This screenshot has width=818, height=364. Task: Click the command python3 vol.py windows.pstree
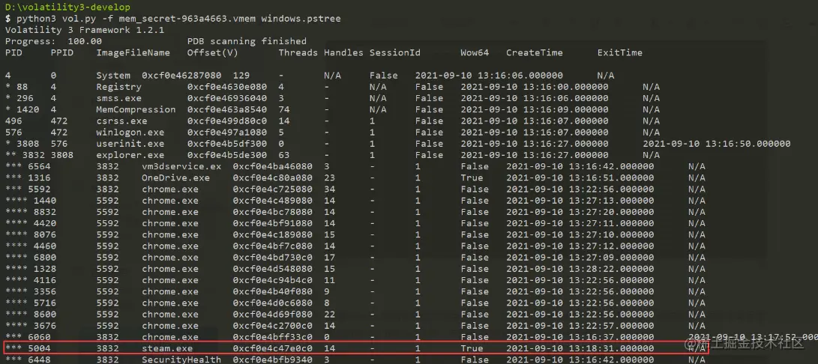click(x=178, y=19)
